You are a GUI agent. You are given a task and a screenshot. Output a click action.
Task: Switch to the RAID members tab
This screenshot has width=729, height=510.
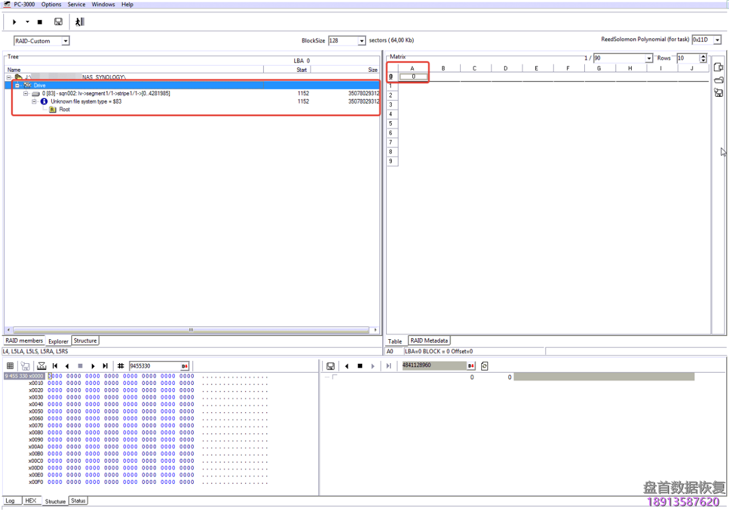click(24, 340)
